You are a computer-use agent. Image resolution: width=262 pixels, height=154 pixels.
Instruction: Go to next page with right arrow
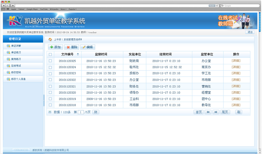[x=216, y=112]
